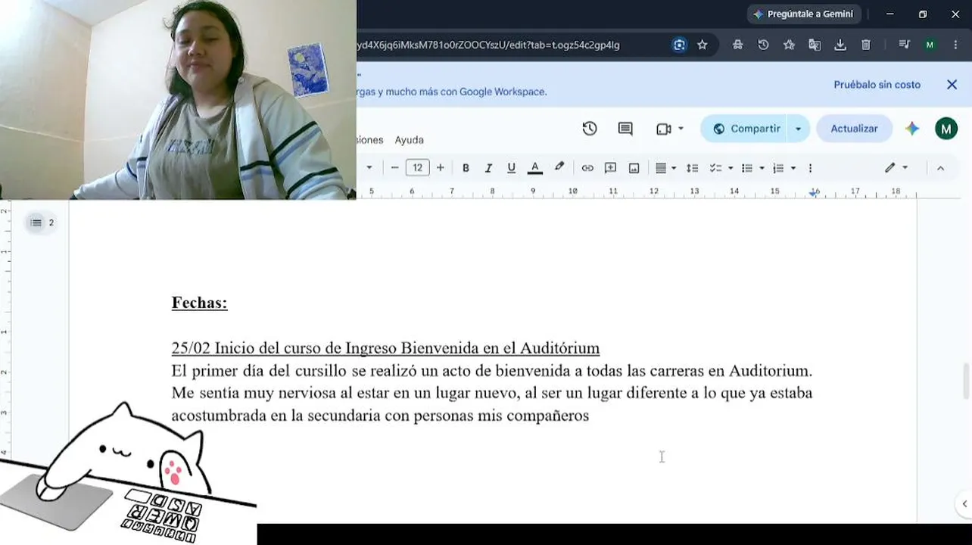Click the Compartir share button

pyautogui.click(x=746, y=129)
